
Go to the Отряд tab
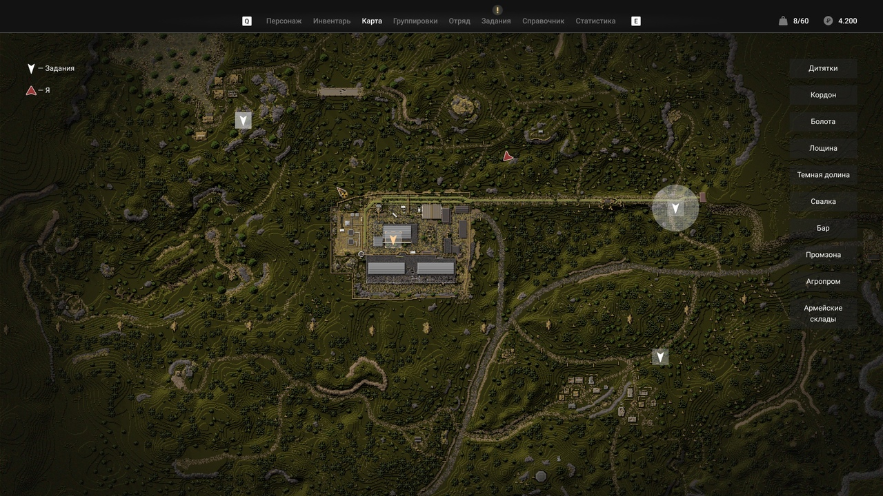click(459, 21)
